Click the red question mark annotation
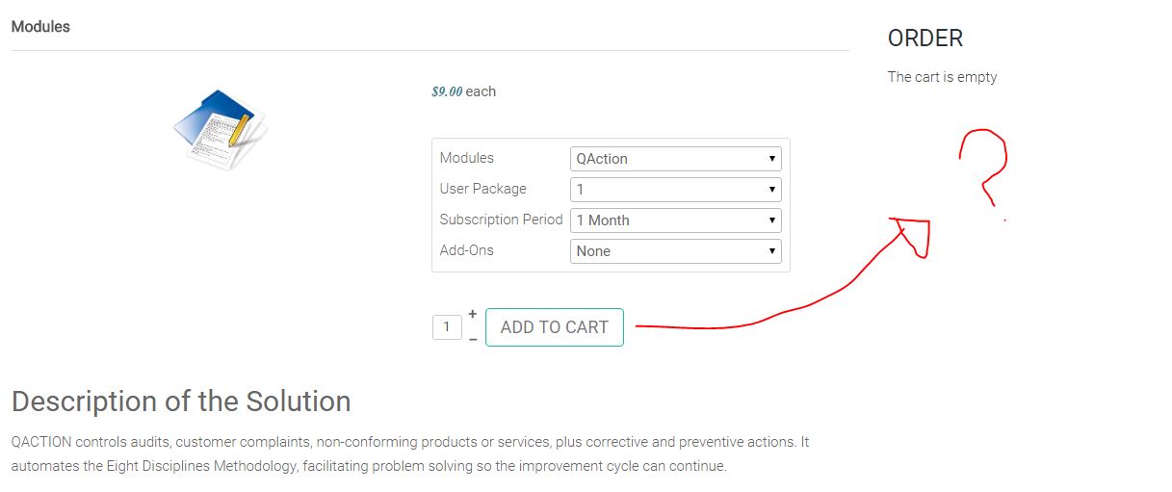Viewport: 1172px width, 492px height. click(984, 164)
